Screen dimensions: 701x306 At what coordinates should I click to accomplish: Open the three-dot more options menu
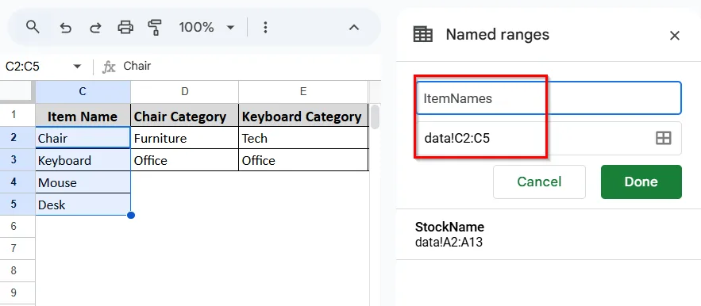click(x=265, y=28)
